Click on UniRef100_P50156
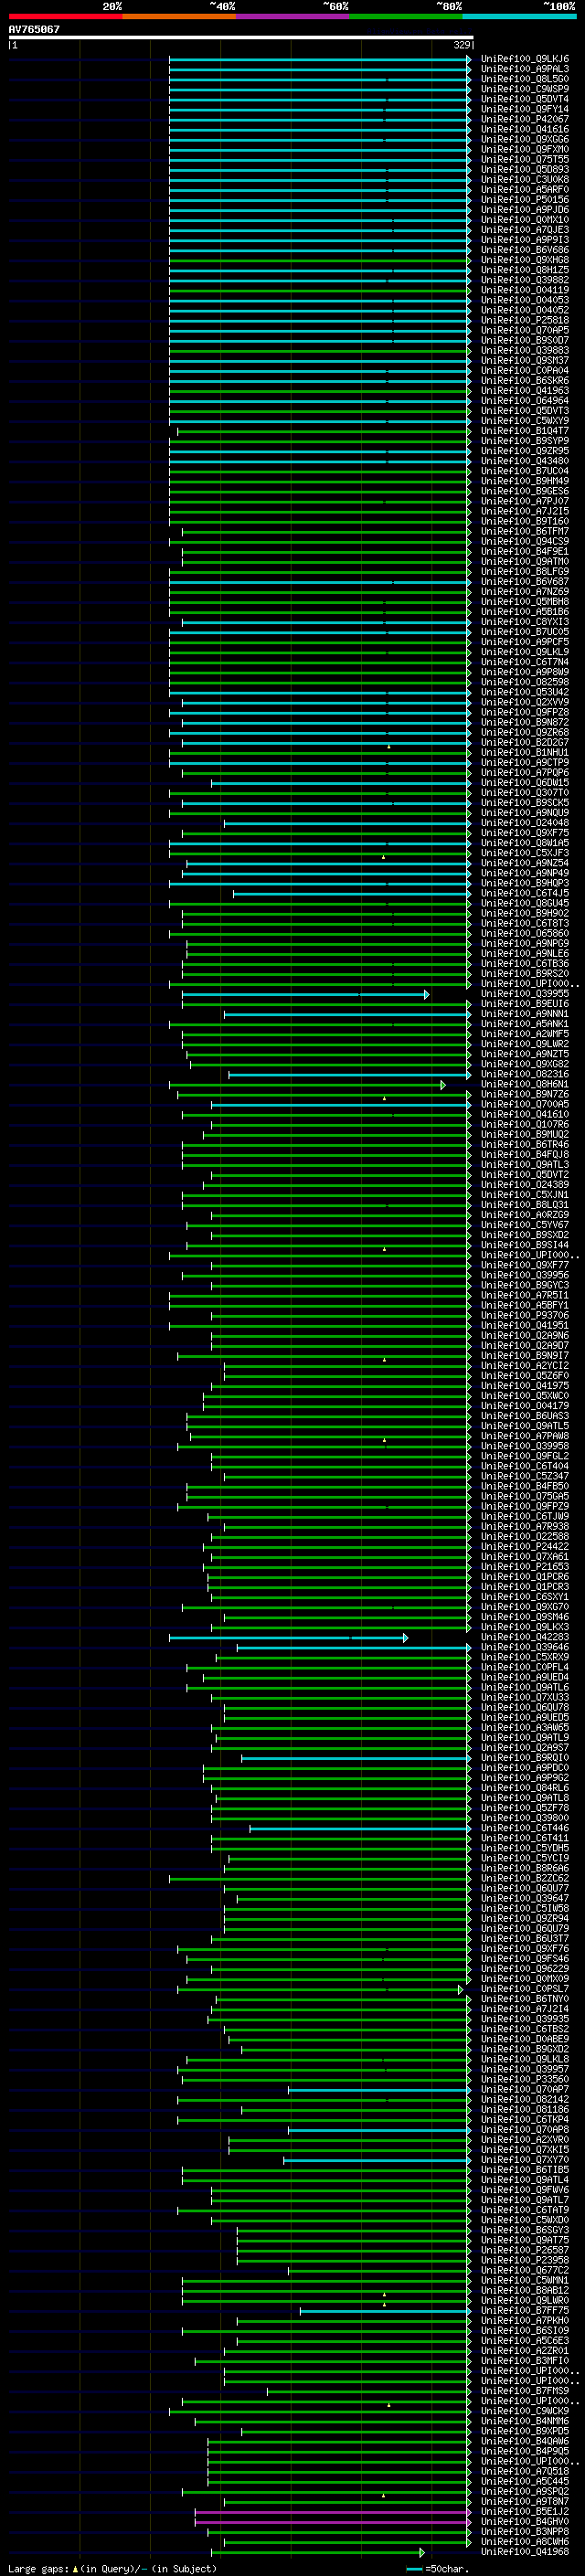 [524, 200]
